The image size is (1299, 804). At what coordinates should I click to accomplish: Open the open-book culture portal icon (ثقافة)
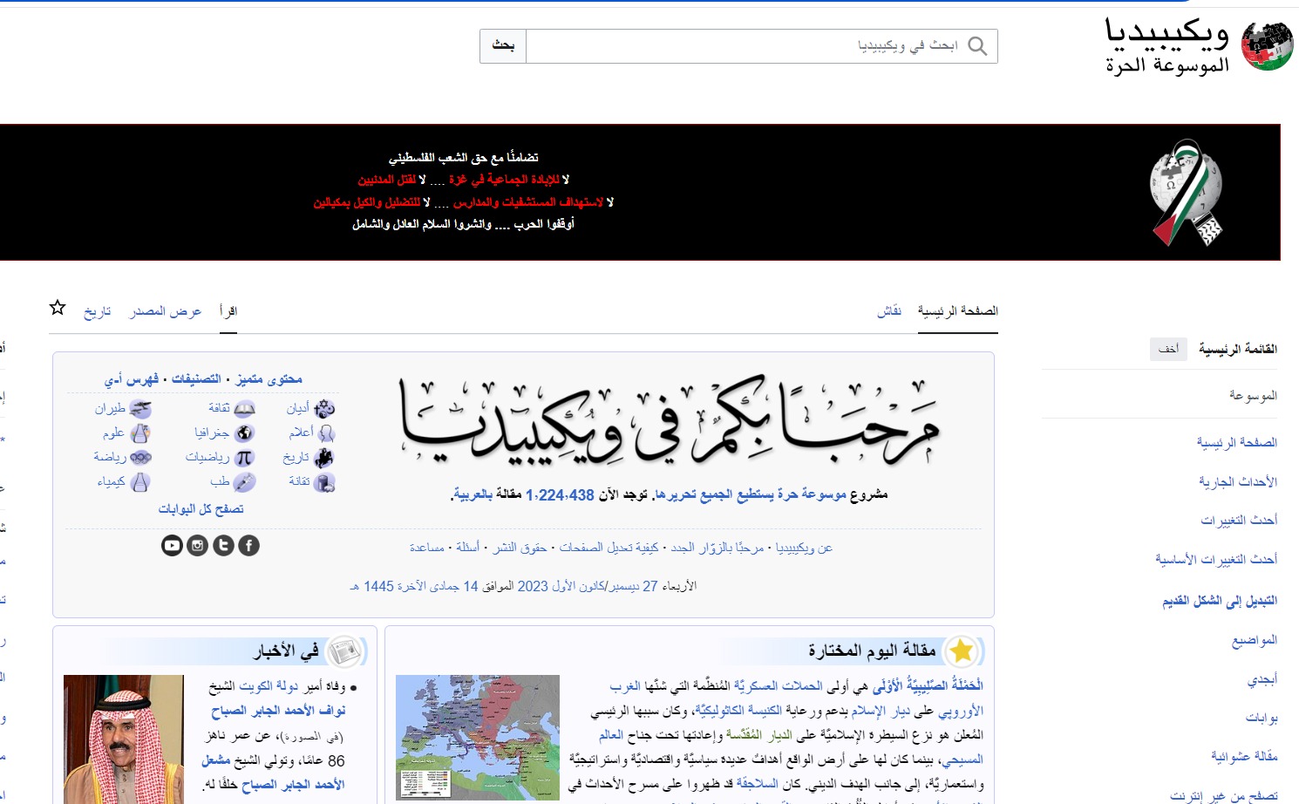coord(245,408)
